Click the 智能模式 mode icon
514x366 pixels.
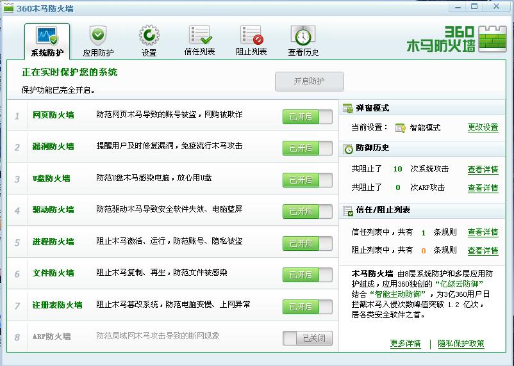(401, 128)
